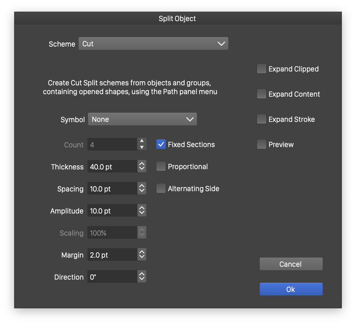
Task: Click the Amplitude stepper arrows
Action: coord(142,211)
